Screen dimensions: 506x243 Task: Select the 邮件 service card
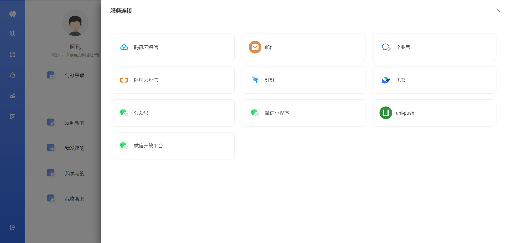pyautogui.click(x=304, y=47)
